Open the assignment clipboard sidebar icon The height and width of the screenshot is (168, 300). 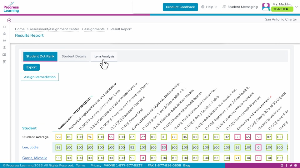coord(4,62)
